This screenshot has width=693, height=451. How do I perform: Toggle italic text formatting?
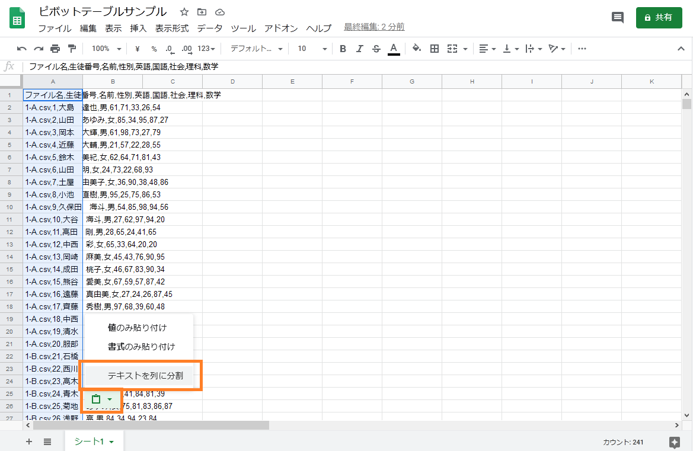pos(359,49)
